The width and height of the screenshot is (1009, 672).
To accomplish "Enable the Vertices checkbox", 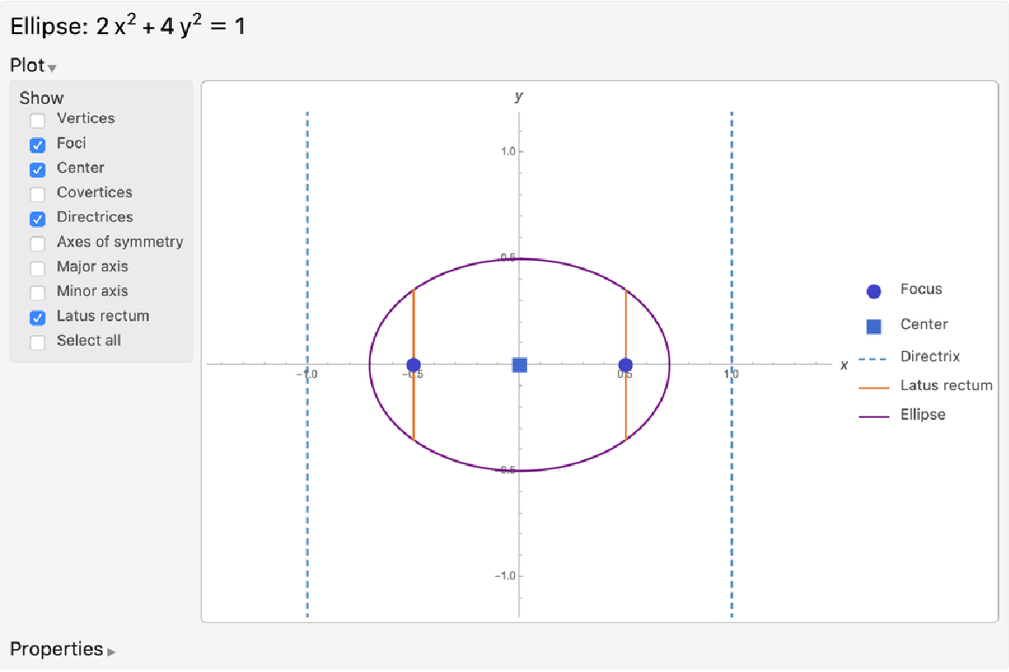I will pos(38,120).
